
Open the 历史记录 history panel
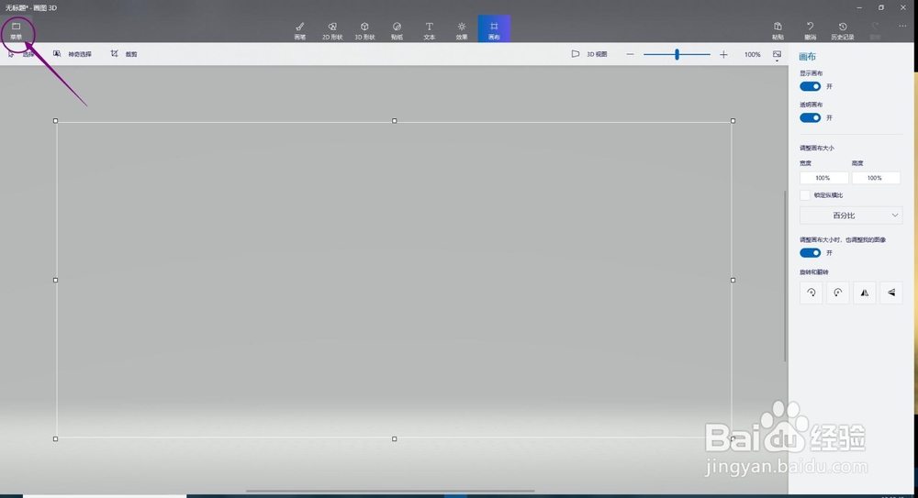(x=843, y=30)
